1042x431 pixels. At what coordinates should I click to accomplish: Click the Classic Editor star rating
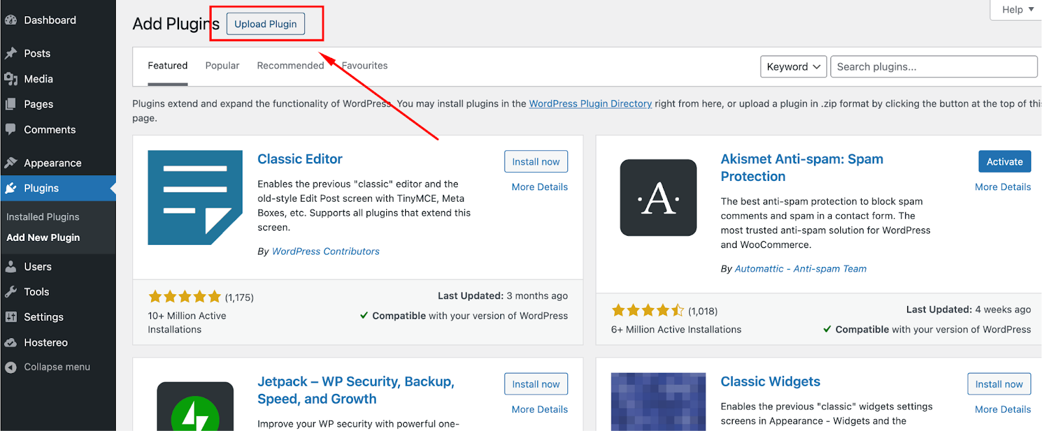pyautogui.click(x=185, y=297)
